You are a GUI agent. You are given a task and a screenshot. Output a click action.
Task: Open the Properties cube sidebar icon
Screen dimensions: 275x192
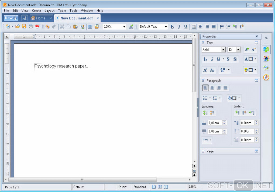click(266, 49)
